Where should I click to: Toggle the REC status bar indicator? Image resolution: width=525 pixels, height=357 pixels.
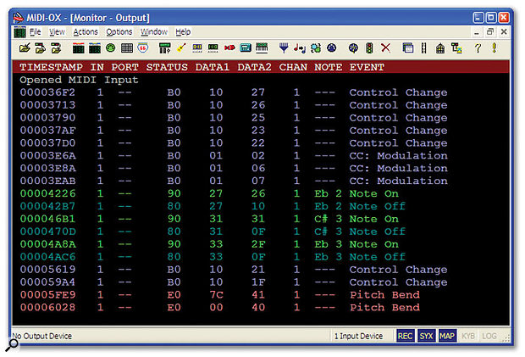(406, 337)
